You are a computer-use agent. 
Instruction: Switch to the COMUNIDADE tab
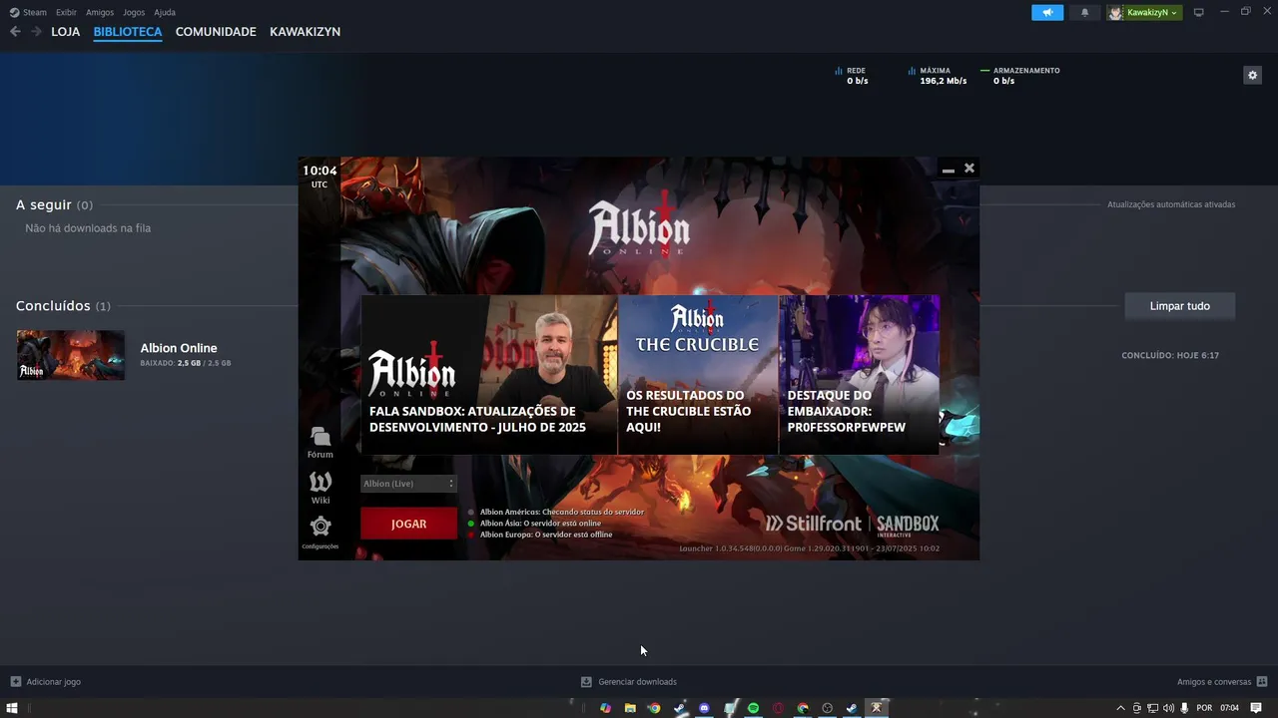pyautogui.click(x=216, y=32)
